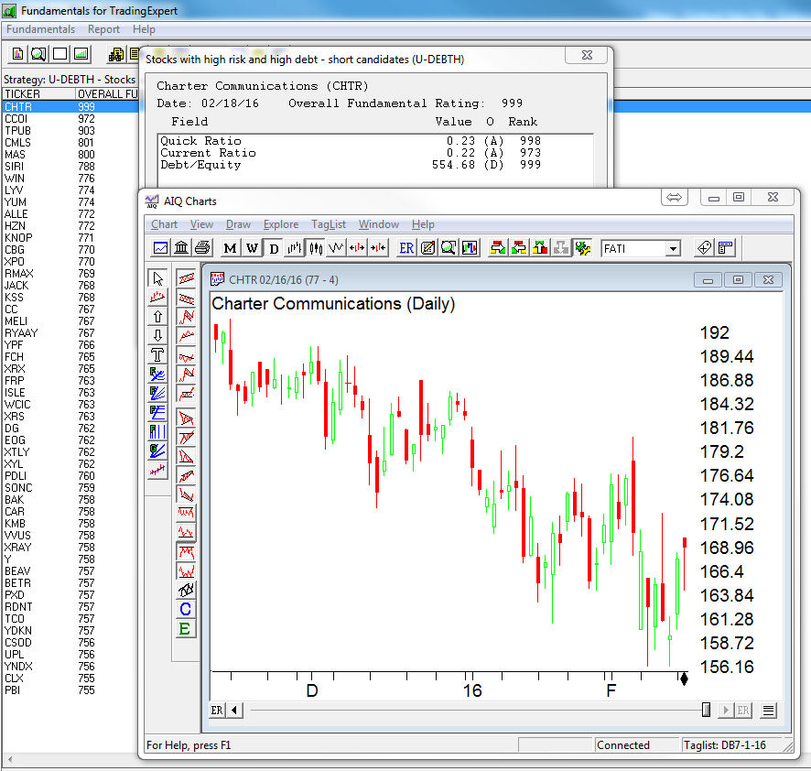Select the Gann fan tool
Image resolution: width=811 pixels, height=771 pixels.
coord(157,451)
